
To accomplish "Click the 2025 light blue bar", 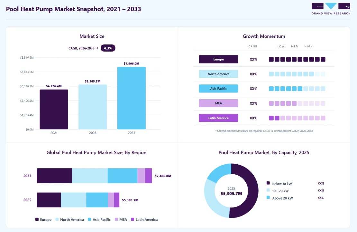I will (93, 107).
